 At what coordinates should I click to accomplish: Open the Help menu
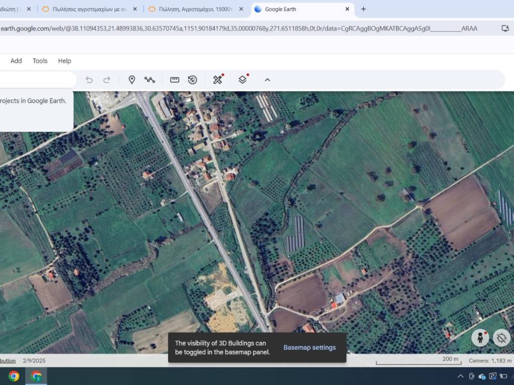pyautogui.click(x=64, y=61)
